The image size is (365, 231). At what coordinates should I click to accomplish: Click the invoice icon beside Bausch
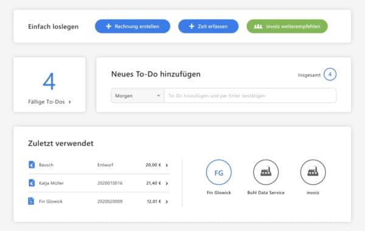[32, 165]
